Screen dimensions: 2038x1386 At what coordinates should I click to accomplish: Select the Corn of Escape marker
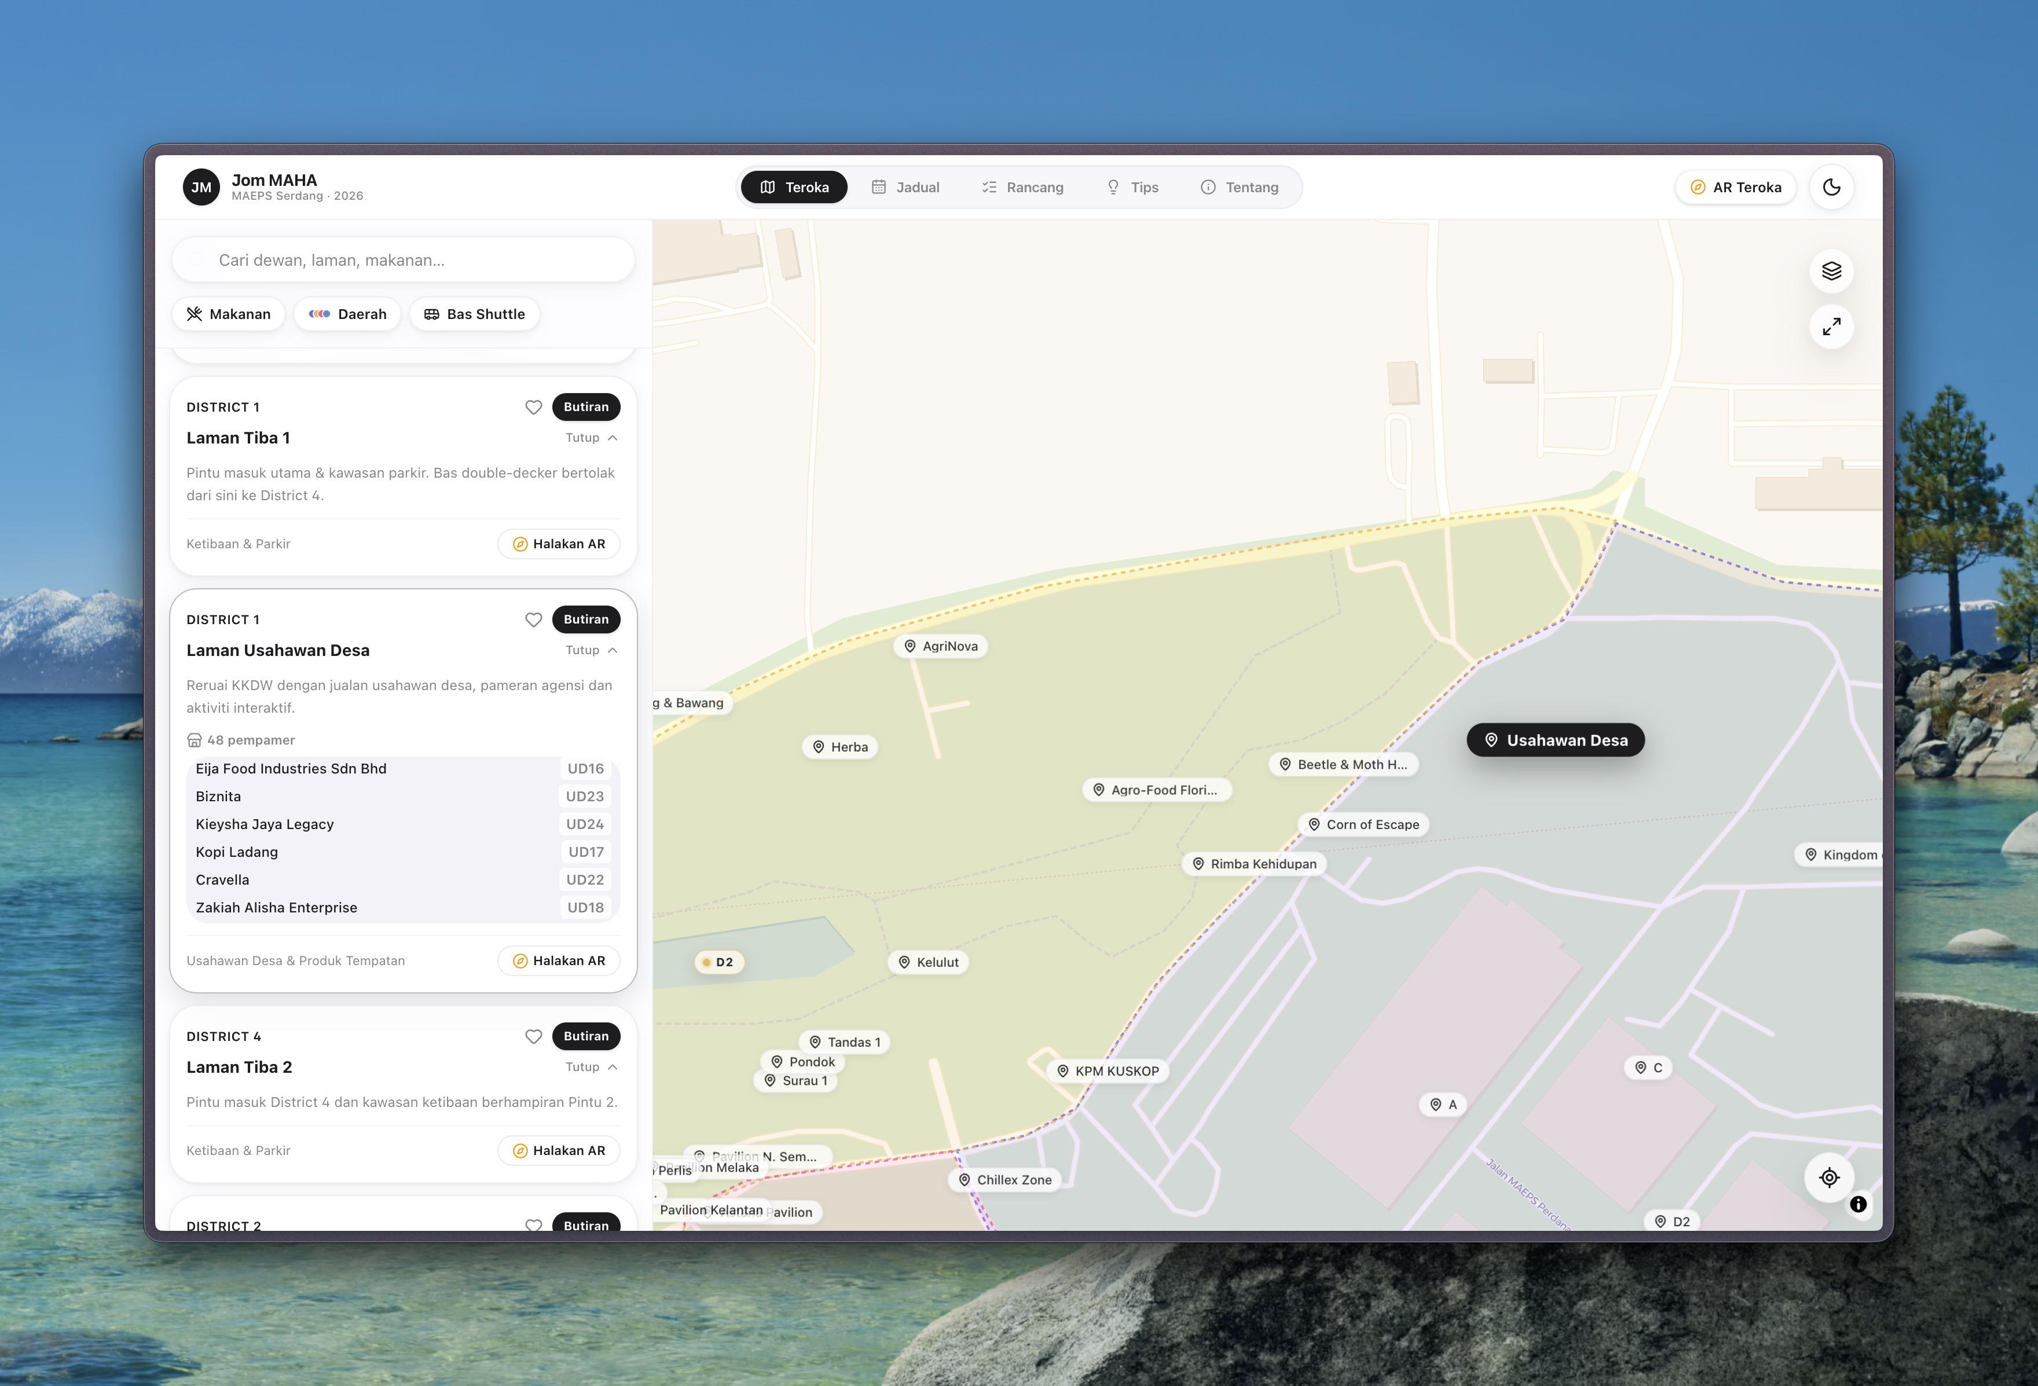pos(1363,824)
